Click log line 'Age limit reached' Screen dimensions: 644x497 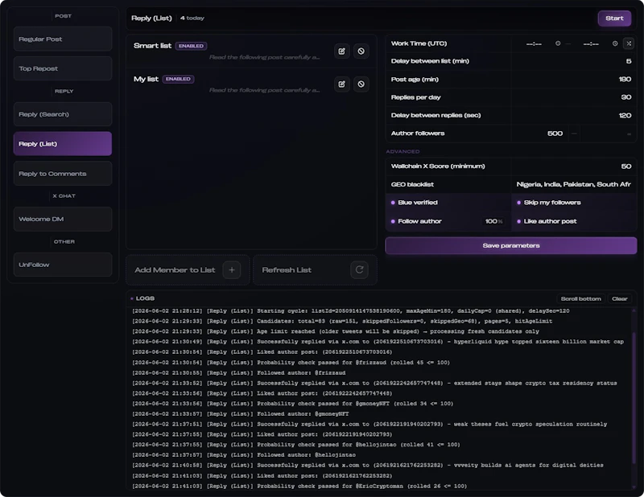[336, 331]
